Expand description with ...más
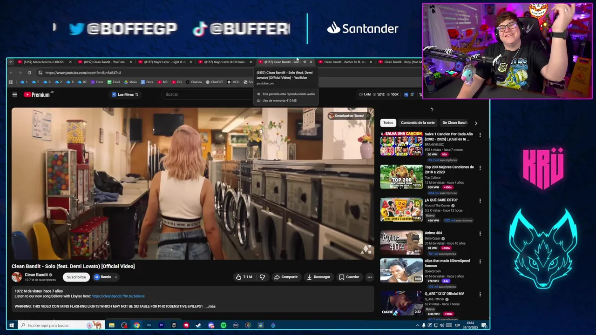Viewport: 596px width, 335px height. (210, 306)
